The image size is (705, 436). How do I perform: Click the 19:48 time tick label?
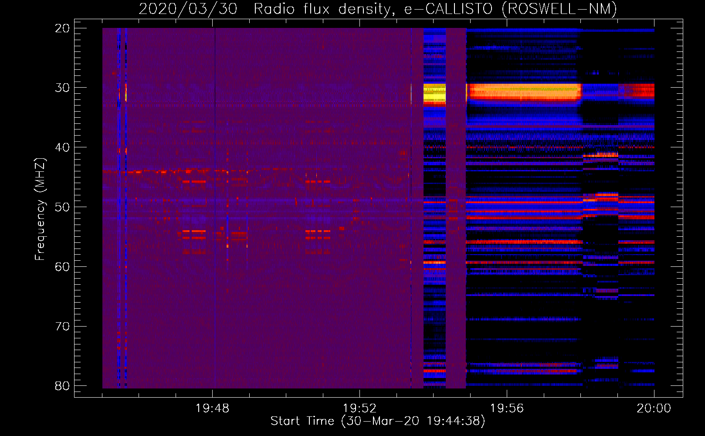(x=212, y=409)
